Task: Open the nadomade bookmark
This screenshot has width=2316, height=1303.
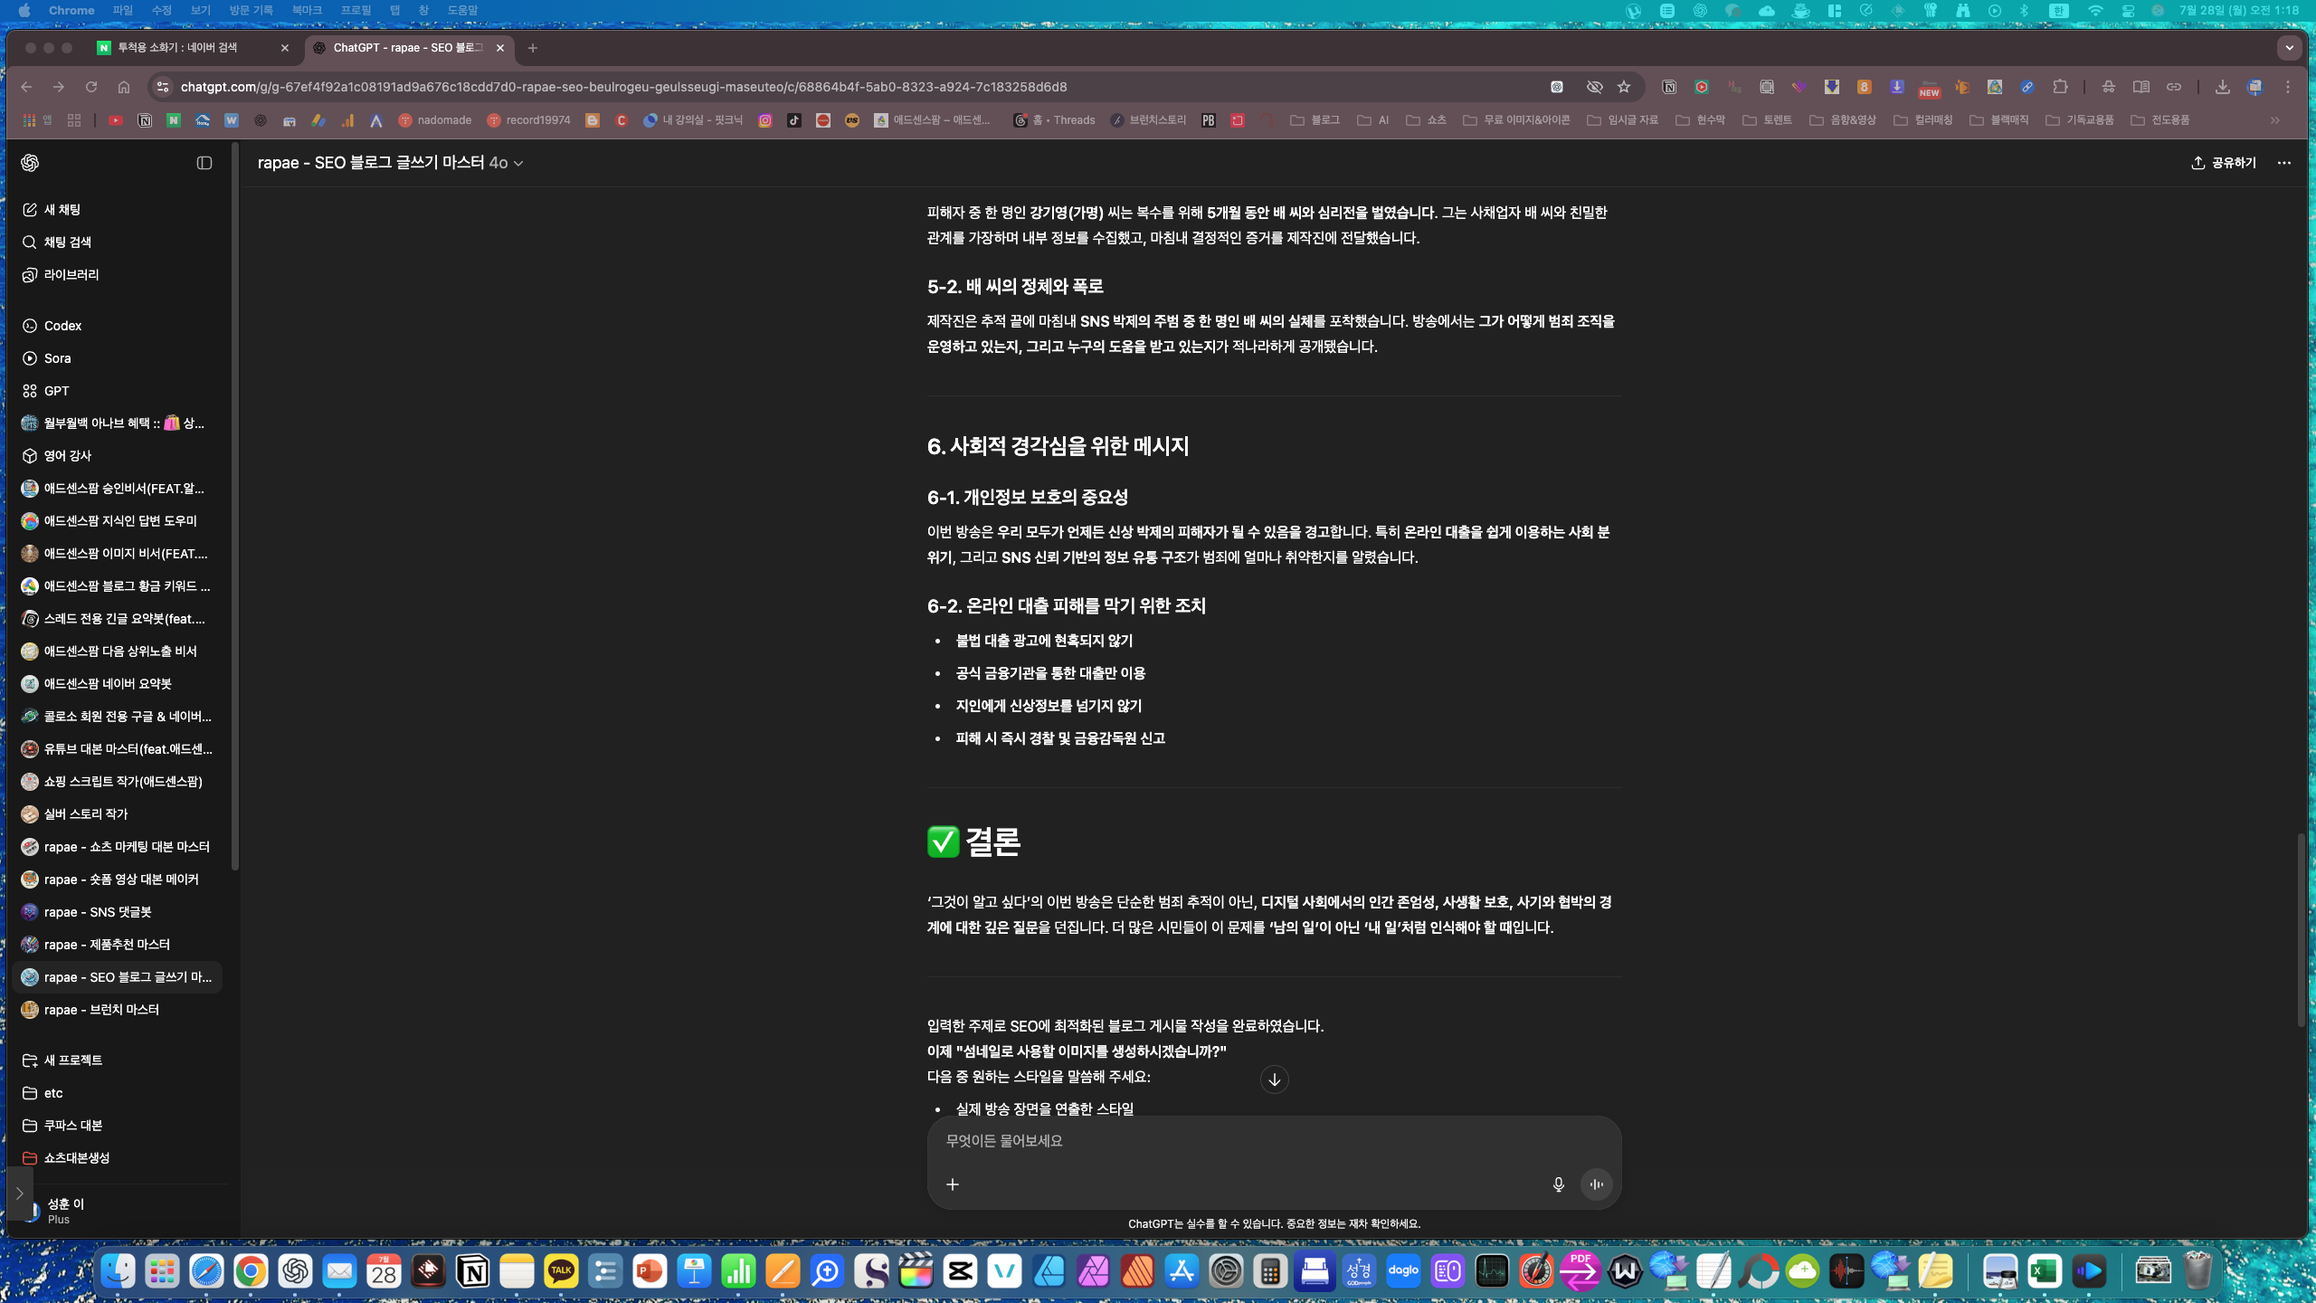Action: point(435,120)
